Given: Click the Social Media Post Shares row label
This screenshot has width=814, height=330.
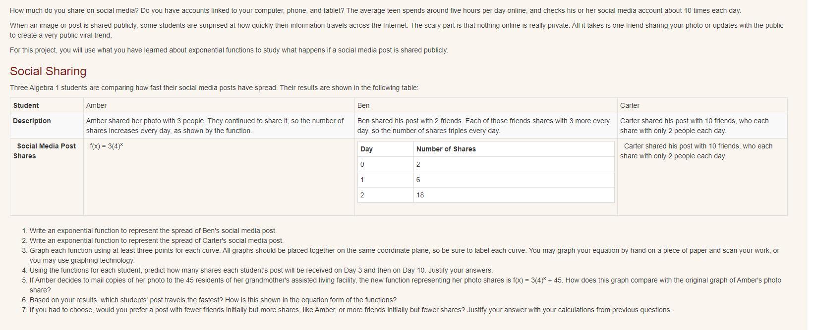Looking at the screenshot, I should [x=45, y=151].
